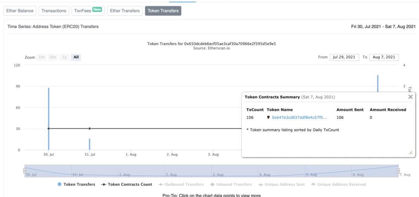Enable the Inbound Transfers legend item
The height and width of the screenshot is (197, 419).
231,184
